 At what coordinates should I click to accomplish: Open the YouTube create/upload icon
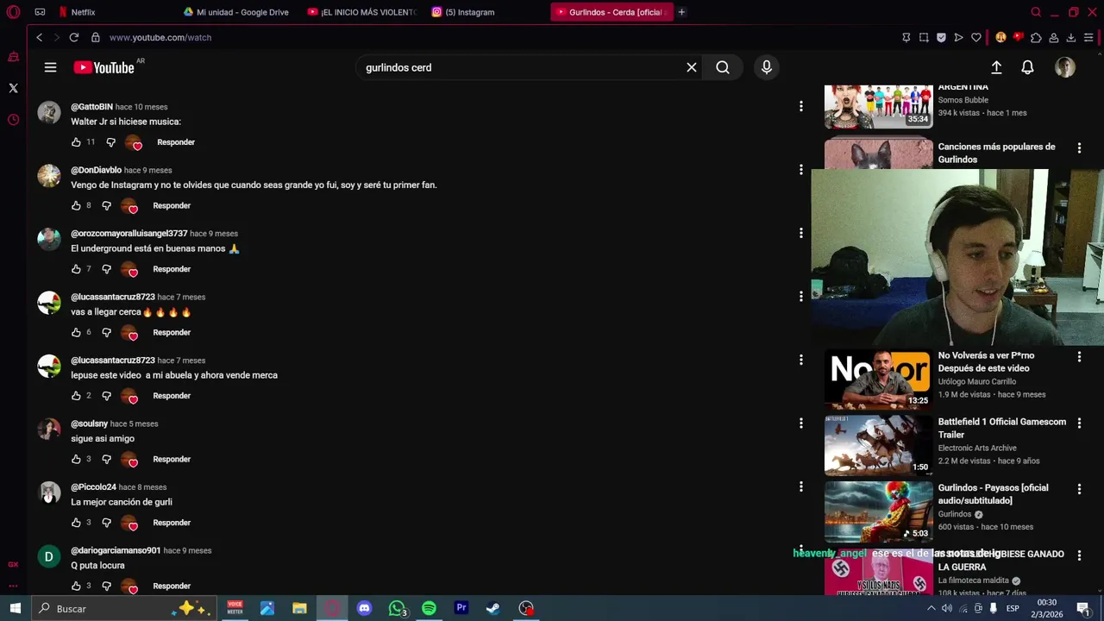click(996, 67)
